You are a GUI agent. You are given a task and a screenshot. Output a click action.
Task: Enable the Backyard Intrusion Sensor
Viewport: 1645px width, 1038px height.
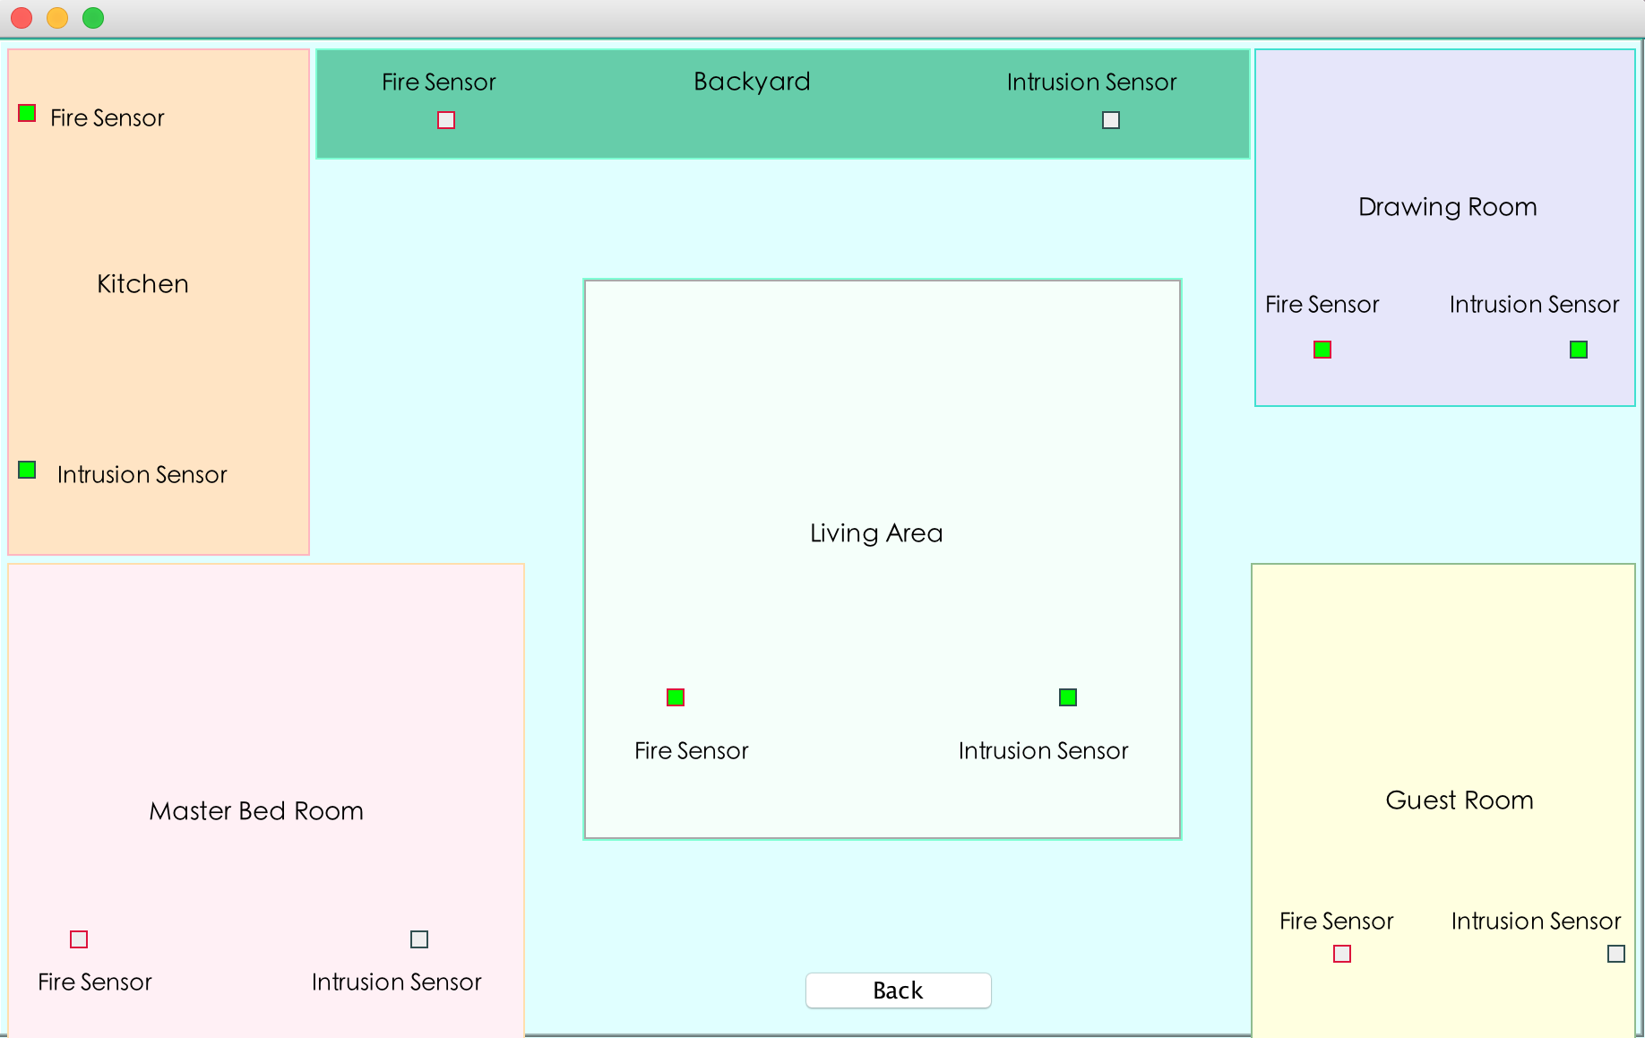[1110, 119]
